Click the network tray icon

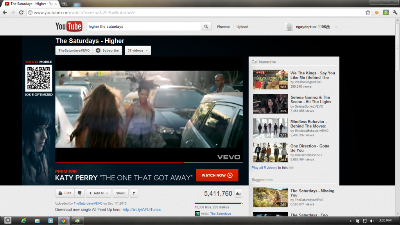(365, 221)
